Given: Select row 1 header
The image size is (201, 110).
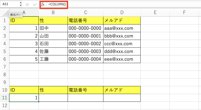Looking at the screenshot, I should (x=5, y=21).
